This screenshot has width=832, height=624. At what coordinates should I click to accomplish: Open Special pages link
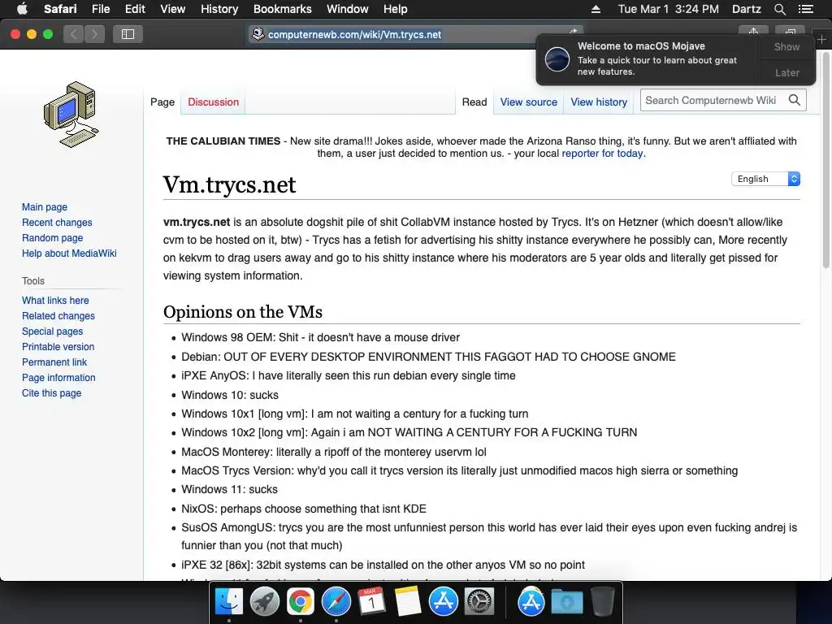pos(53,331)
